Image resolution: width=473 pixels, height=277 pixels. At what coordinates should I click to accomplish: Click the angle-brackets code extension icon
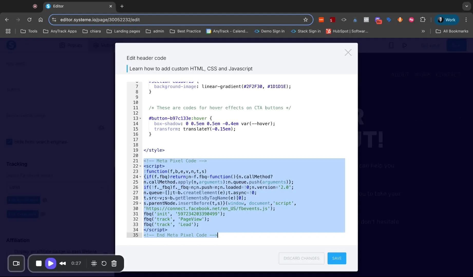[344, 20]
